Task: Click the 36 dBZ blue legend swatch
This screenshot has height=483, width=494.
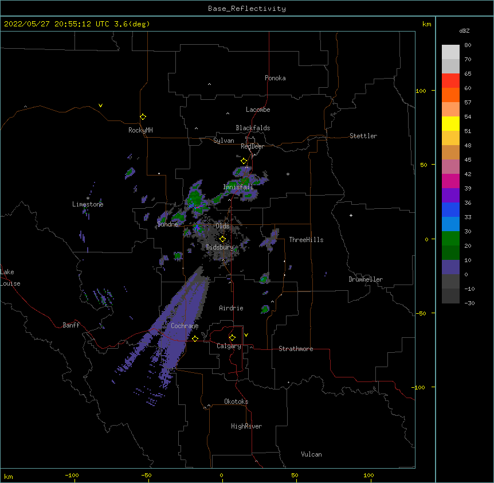Action: pyautogui.click(x=450, y=209)
